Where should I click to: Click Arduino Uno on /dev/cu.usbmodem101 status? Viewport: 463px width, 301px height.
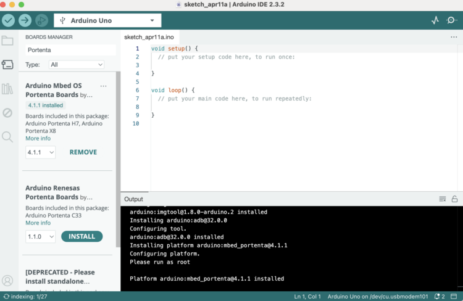pyautogui.click(x=378, y=296)
